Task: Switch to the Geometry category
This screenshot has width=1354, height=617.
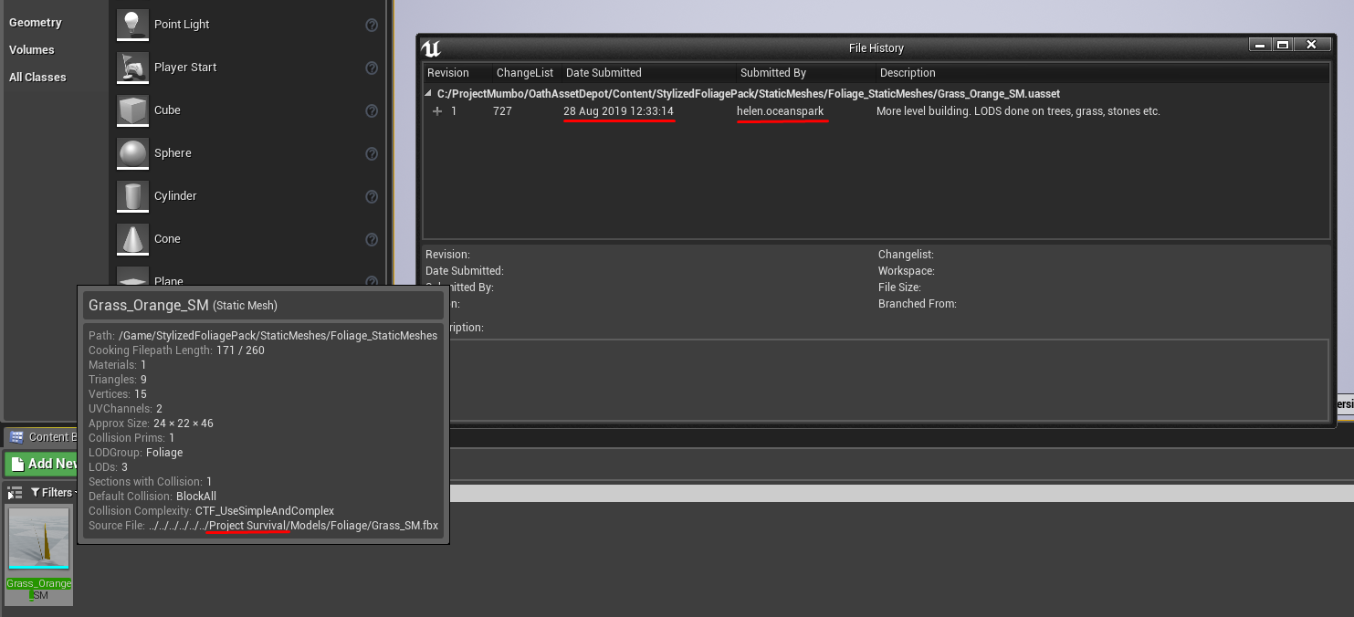Action: (x=36, y=23)
